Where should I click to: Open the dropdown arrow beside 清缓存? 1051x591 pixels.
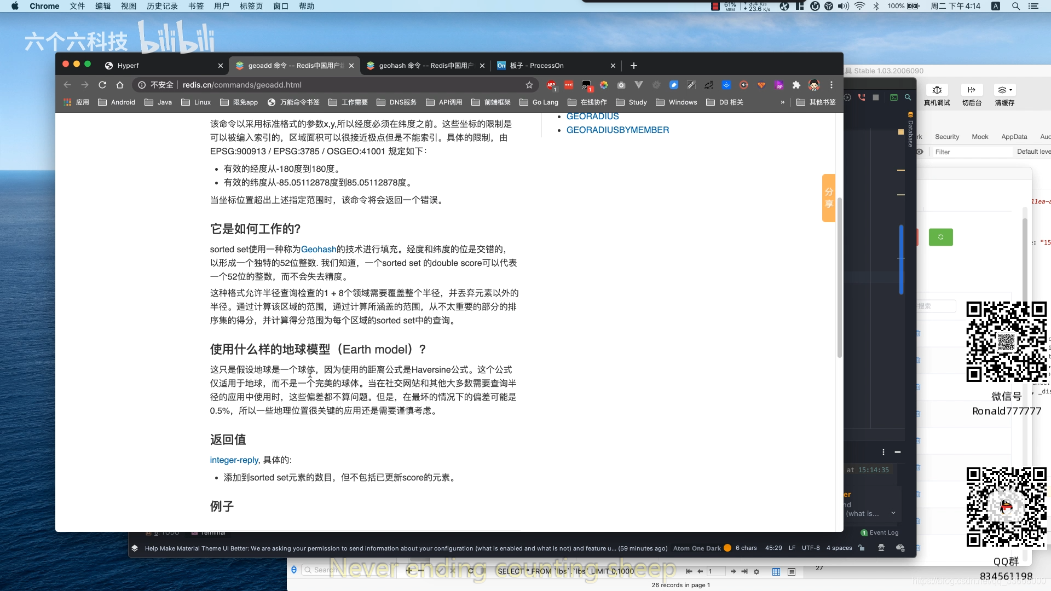[x=1011, y=90]
